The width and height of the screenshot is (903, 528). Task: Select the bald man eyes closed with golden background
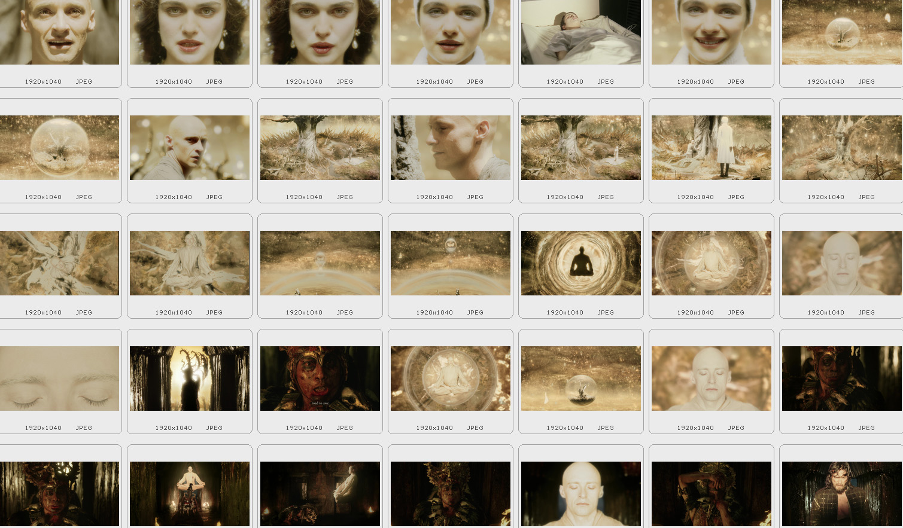[x=711, y=379]
